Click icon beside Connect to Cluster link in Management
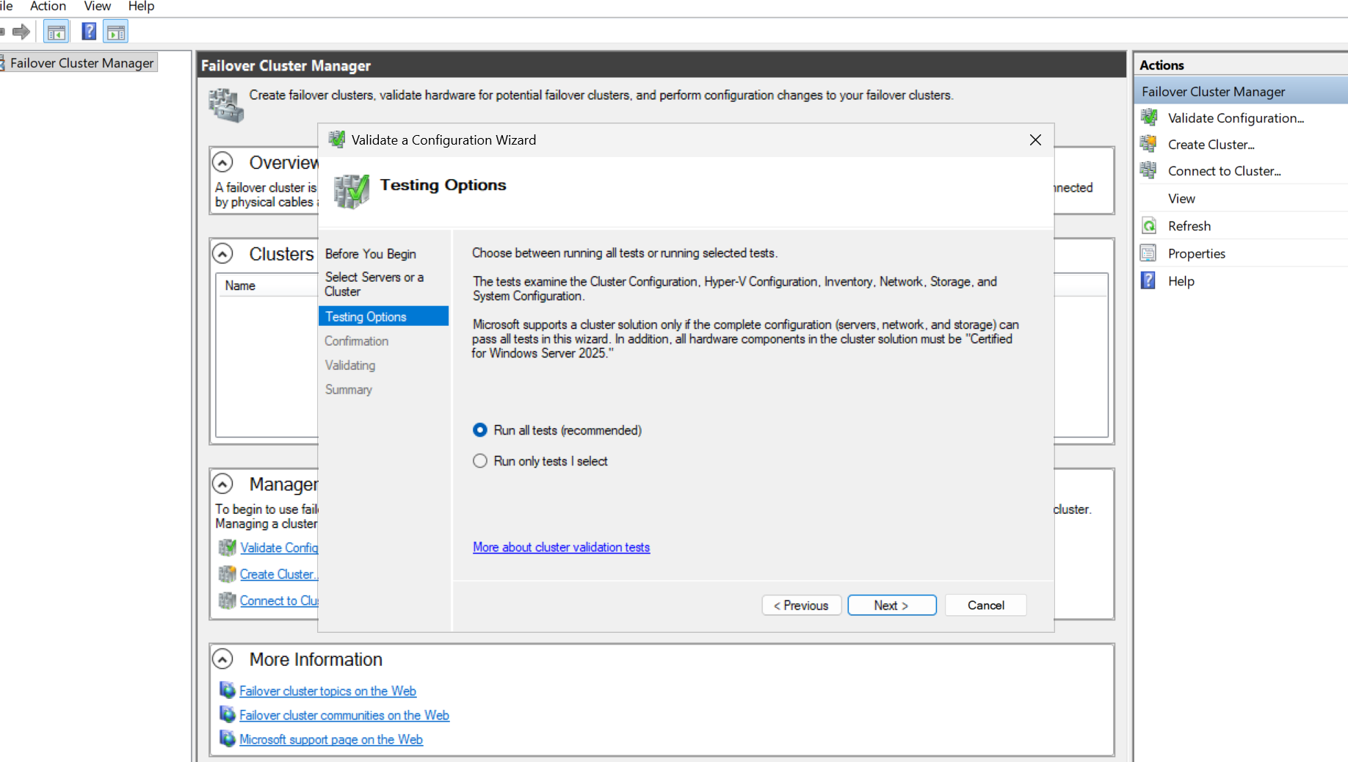This screenshot has height=762, width=1348. tap(228, 600)
